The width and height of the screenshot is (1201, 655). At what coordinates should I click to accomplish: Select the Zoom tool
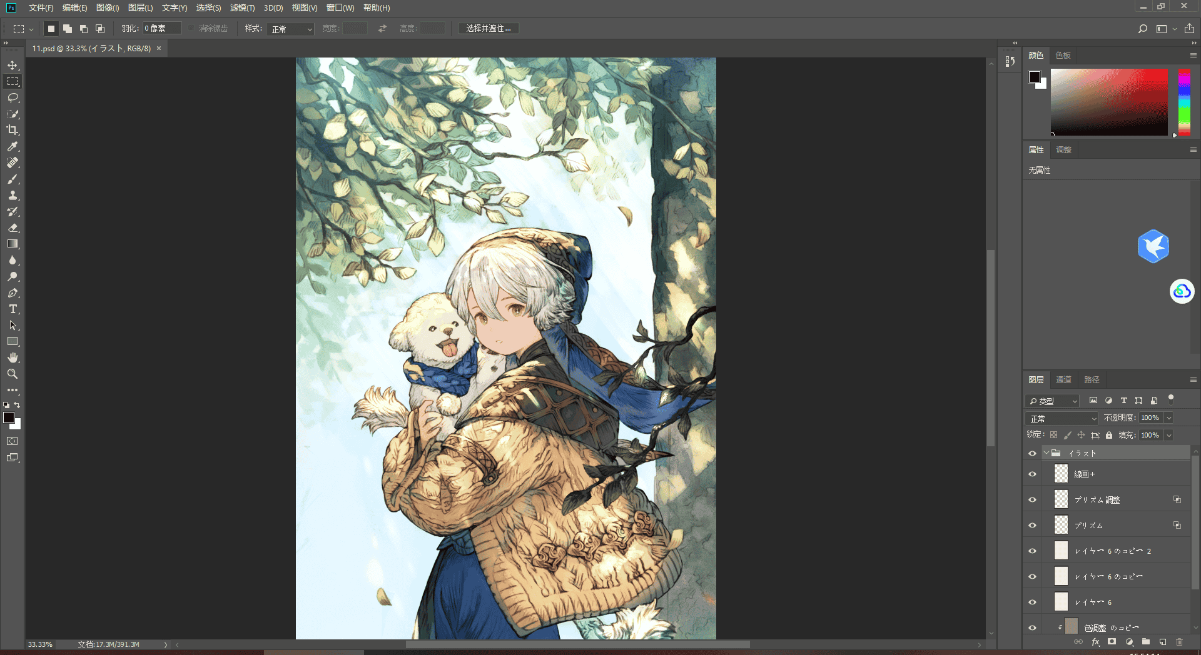coord(13,374)
